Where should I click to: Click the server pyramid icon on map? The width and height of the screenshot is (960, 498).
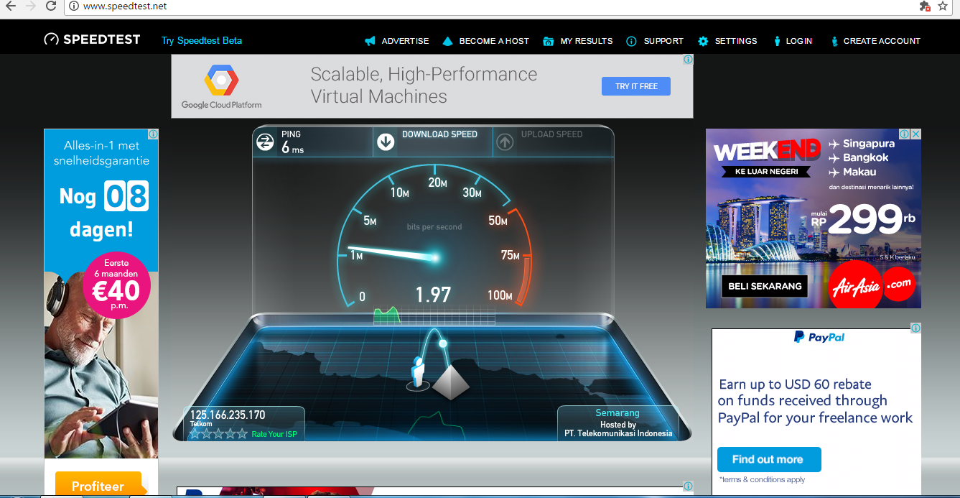click(x=450, y=382)
